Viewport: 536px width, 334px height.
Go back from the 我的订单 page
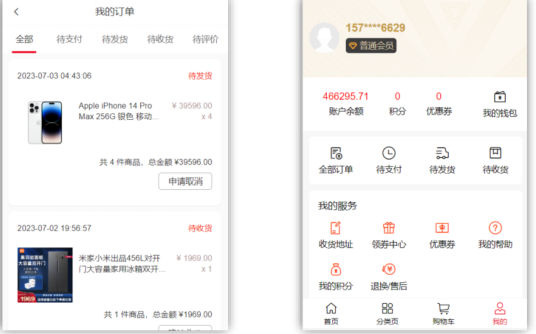coord(16,12)
